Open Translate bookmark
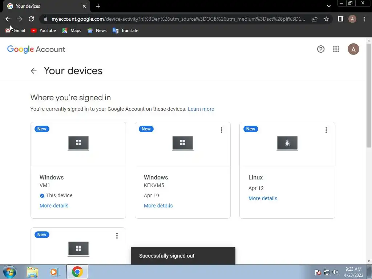 click(x=125, y=31)
